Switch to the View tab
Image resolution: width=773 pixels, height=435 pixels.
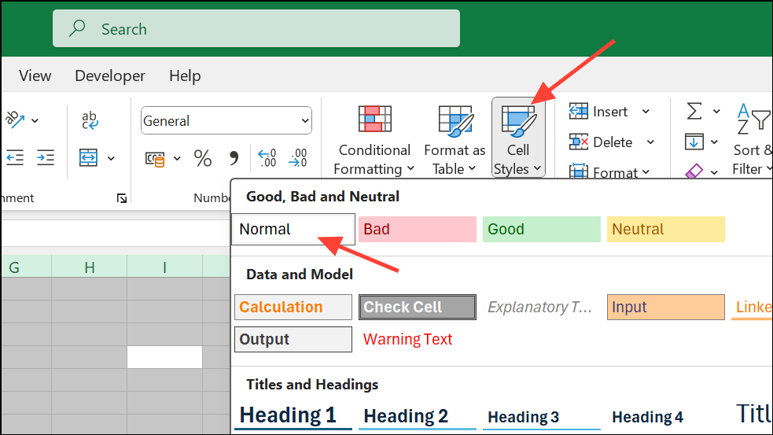[35, 76]
